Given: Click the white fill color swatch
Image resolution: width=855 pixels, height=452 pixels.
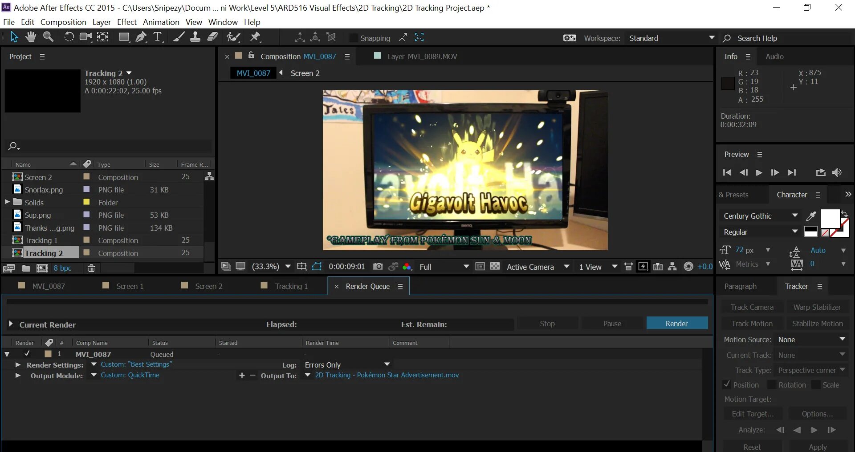Looking at the screenshot, I should click(830, 219).
